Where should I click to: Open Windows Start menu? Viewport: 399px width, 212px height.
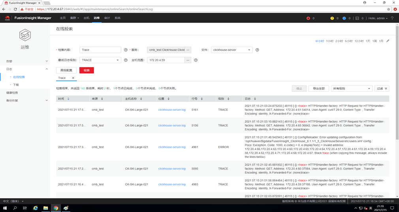[x=5, y=208]
